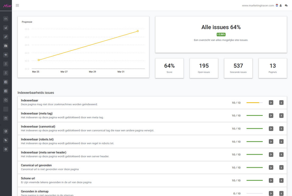The width and height of the screenshot is (292, 196).
Task: Click the www.marketingtracer.com site link
Action: [x=258, y=5]
